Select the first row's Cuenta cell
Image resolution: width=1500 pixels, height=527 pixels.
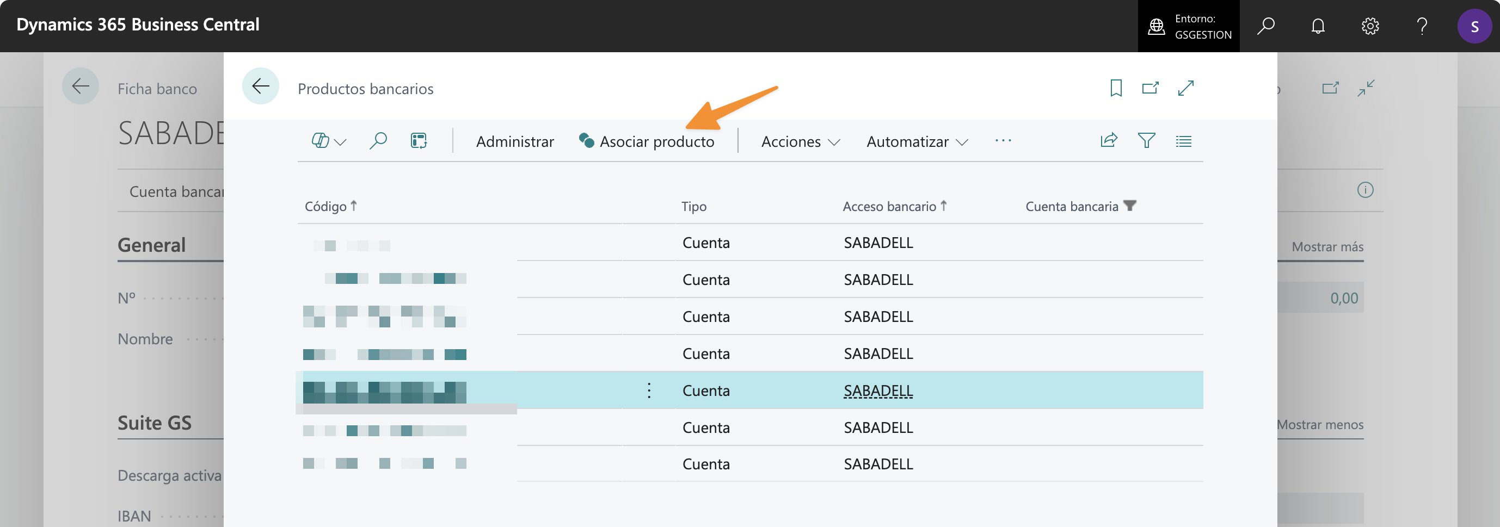(706, 243)
